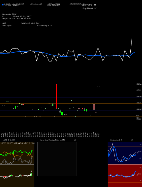Click the 'MACD: 1054.24, 1018.33, 35.91 D' line
This screenshot has height=187, width=142.
point(16,19)
